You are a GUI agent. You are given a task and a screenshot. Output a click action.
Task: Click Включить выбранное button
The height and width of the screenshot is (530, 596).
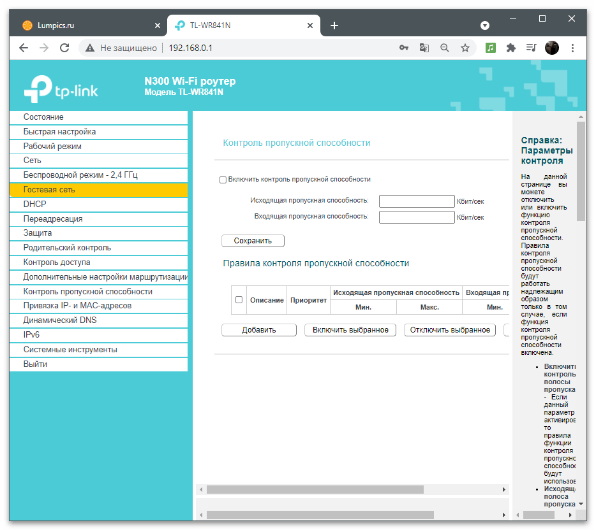point(350,330)
